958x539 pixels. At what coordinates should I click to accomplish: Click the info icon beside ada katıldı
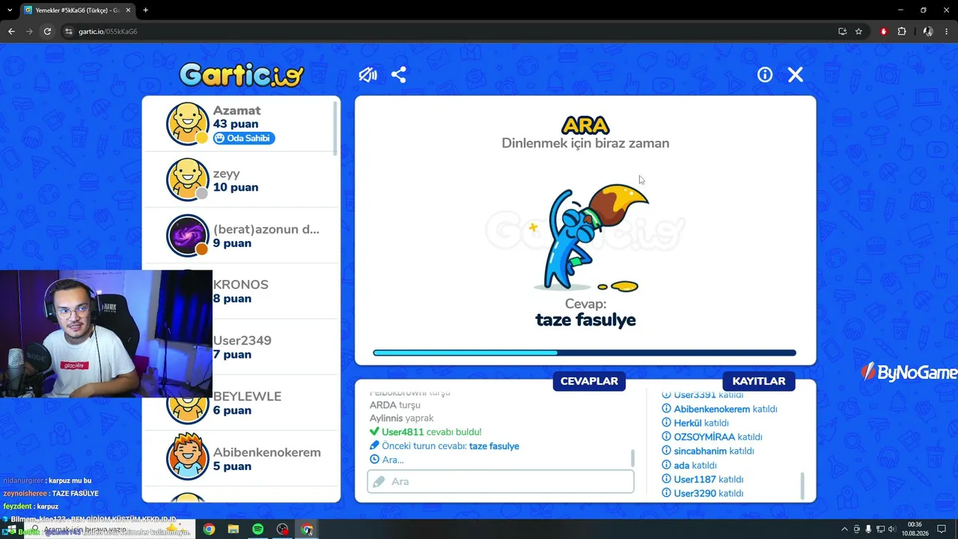point(666,465)
